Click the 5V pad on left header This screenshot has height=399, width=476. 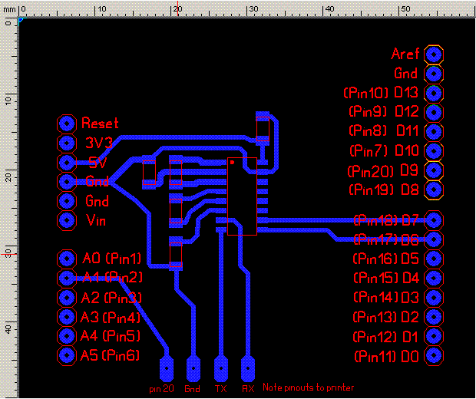67,162
